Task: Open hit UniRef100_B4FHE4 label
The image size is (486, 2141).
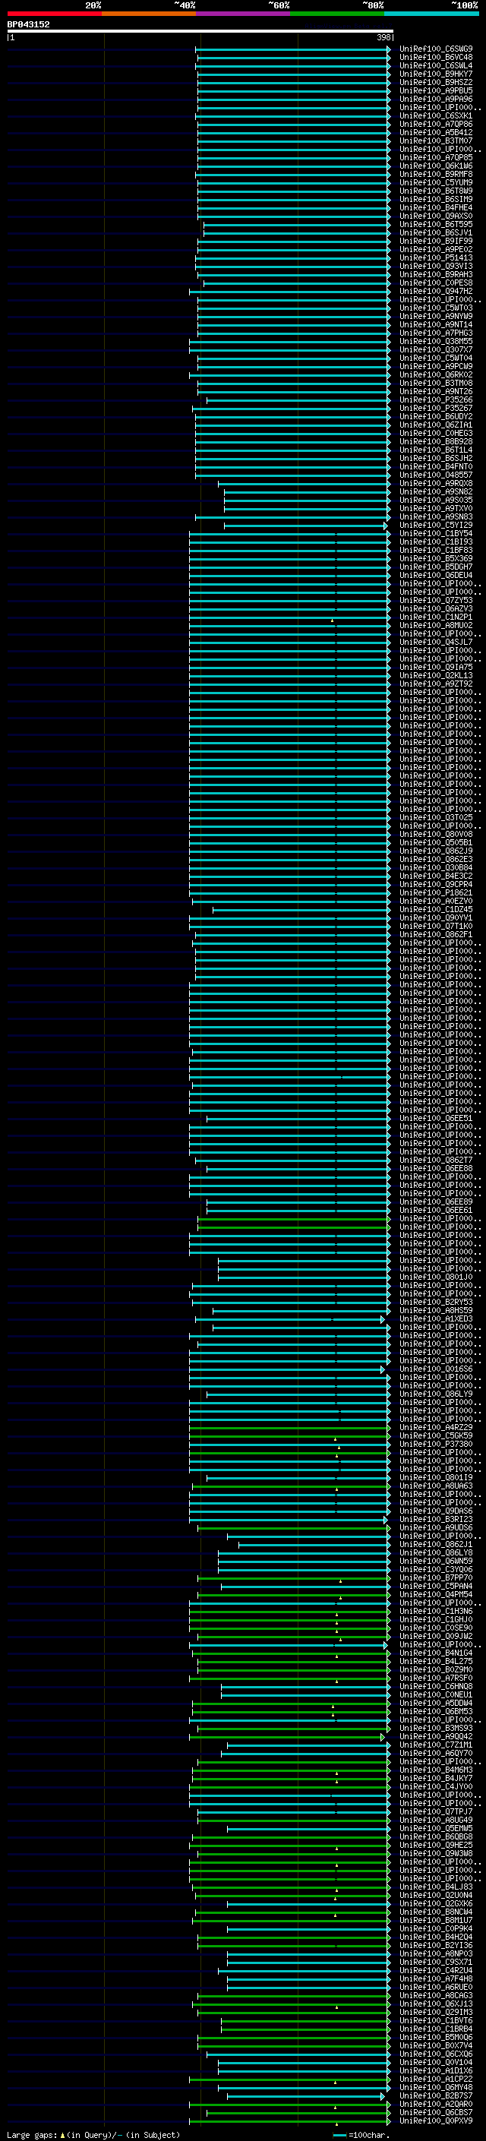Action: 436,208
